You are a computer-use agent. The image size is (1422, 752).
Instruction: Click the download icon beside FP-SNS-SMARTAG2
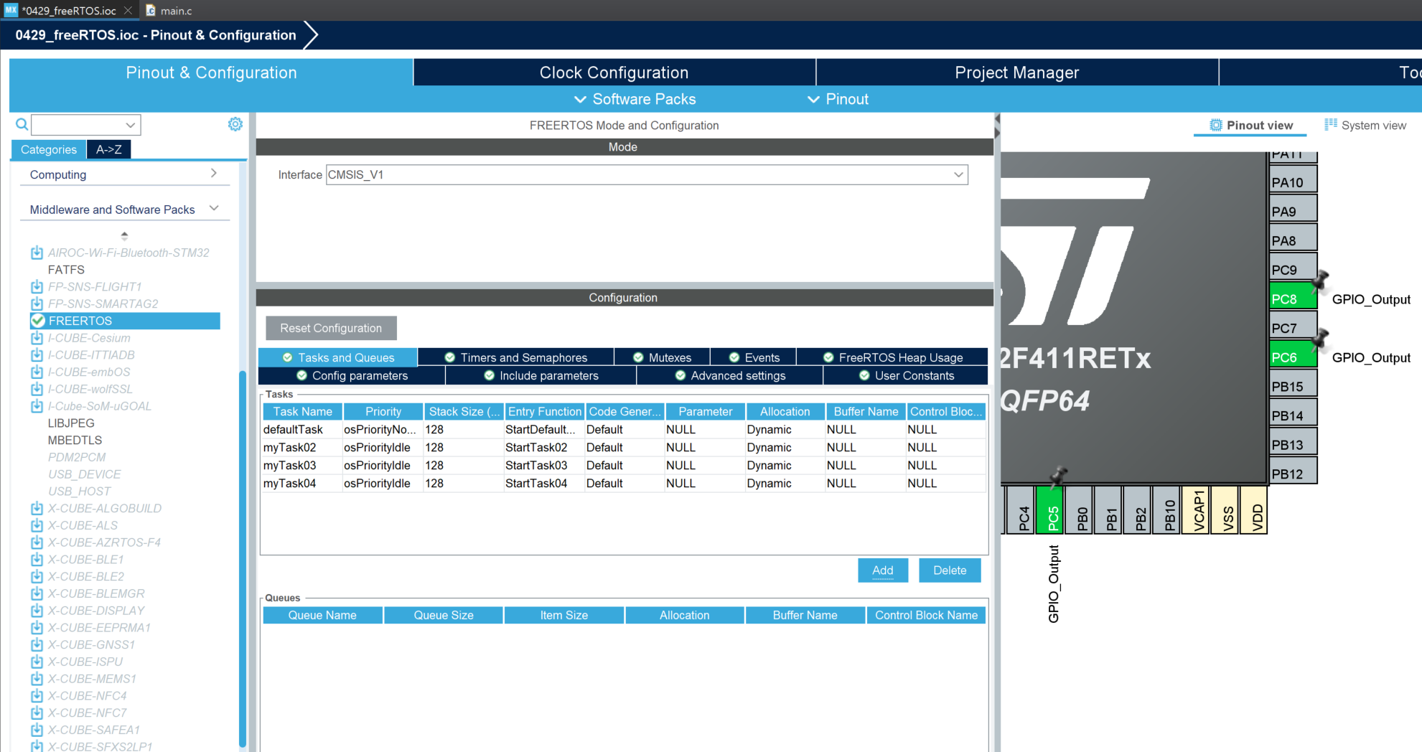tap(37, 304)
